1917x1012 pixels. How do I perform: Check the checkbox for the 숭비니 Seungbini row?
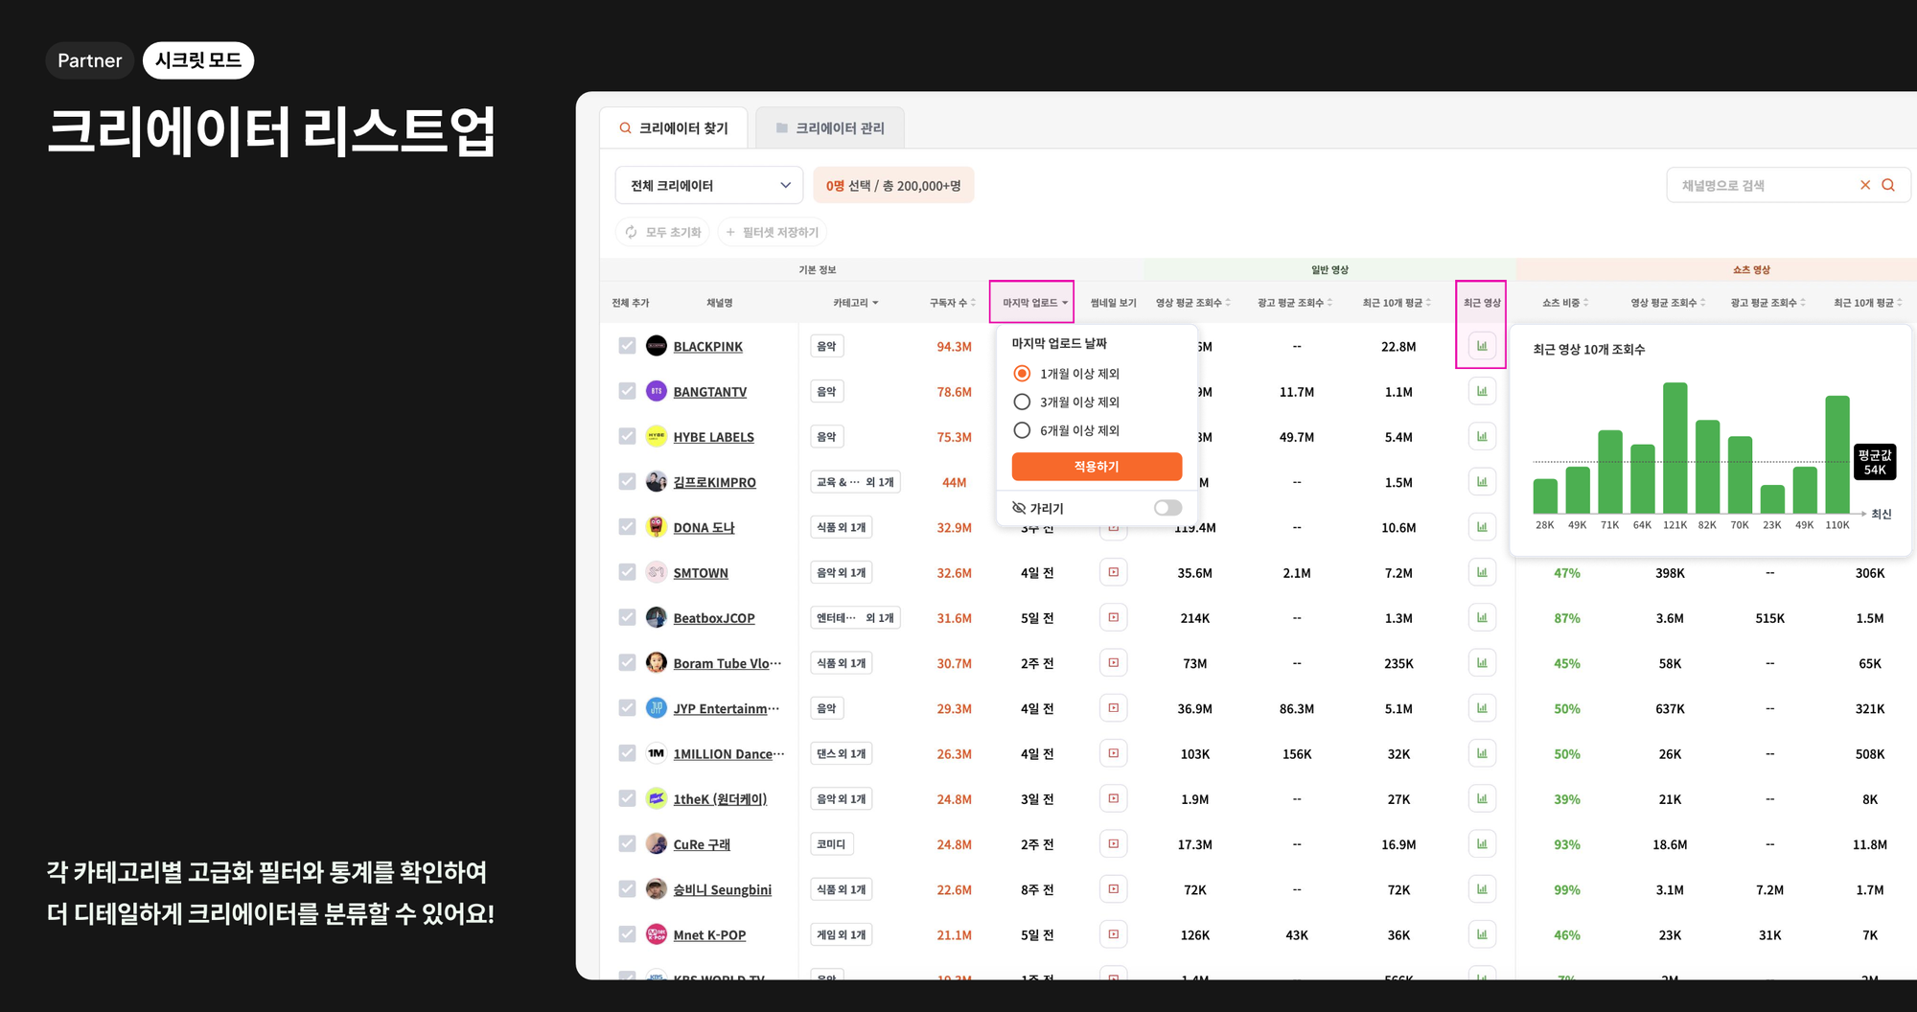point(628,889)
